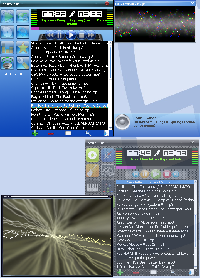Select 'Jackson 5 - Candy Girl.mp3' in gray playlist
Screen dimensions: 200x278
coord(155,214)
